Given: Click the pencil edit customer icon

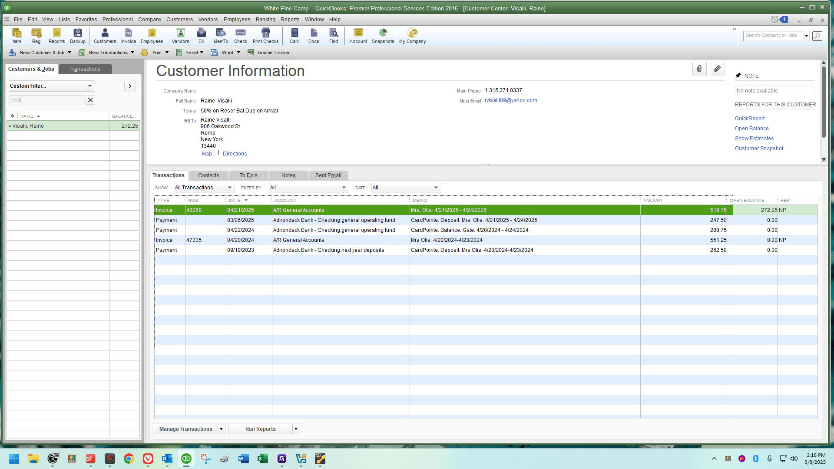Looking at the screenshot, I should [x=718, y=69].
